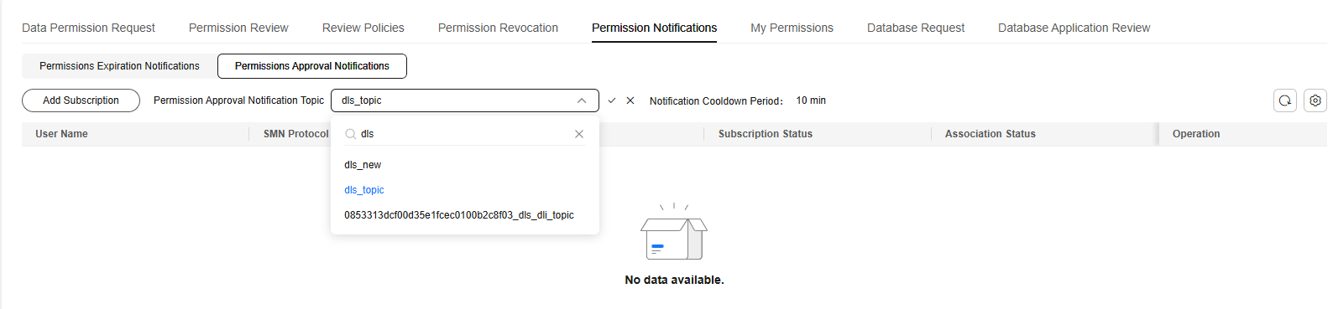Image resolution: width=1333 pixels, height=309 pixels.
Task: Click the Add Subscription button
Action: (x=81, y=100)
